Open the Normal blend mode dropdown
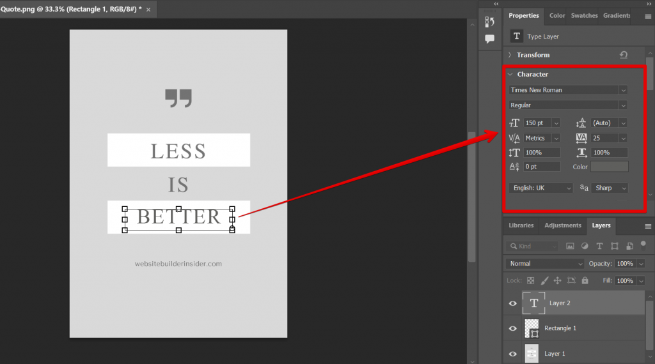This screenshot has height=364, width=655. tap(545, 264)
